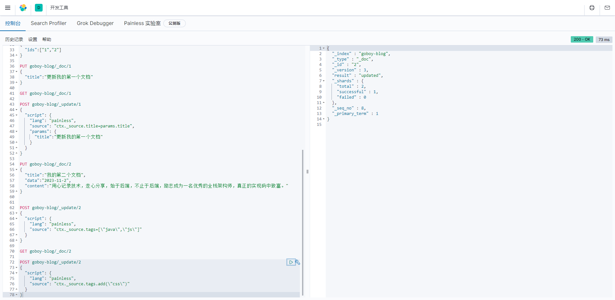Open the Search Profiler tab

click(x=49, y=23)
